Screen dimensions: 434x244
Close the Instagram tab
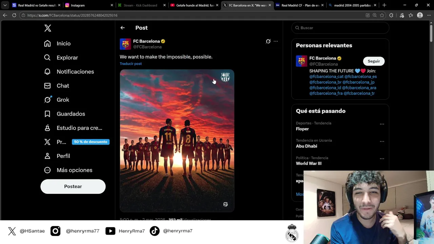click(112, 5)
